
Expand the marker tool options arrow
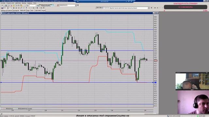click(39, 8)
